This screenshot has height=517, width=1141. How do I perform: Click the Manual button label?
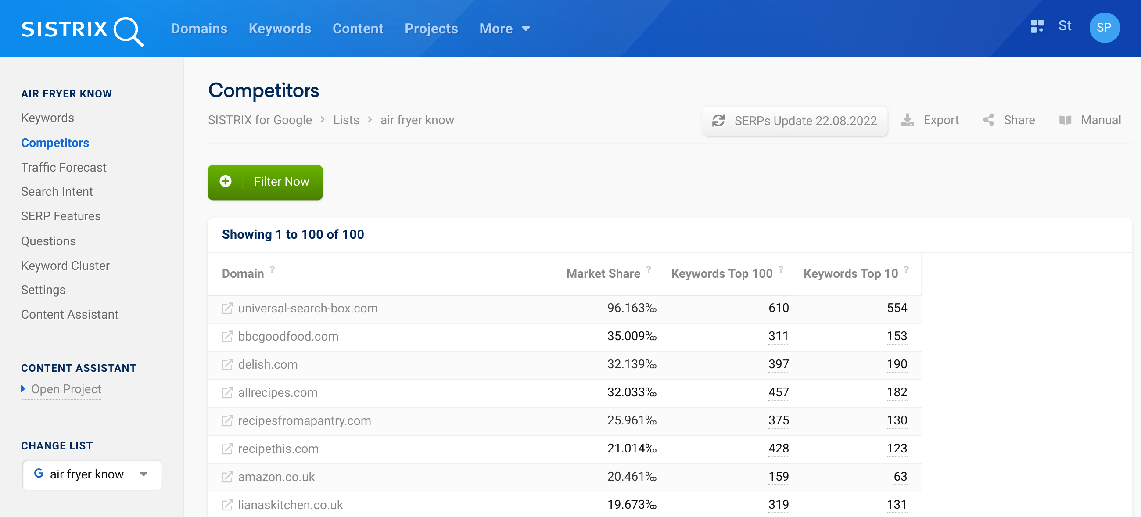click(1101, 120)
